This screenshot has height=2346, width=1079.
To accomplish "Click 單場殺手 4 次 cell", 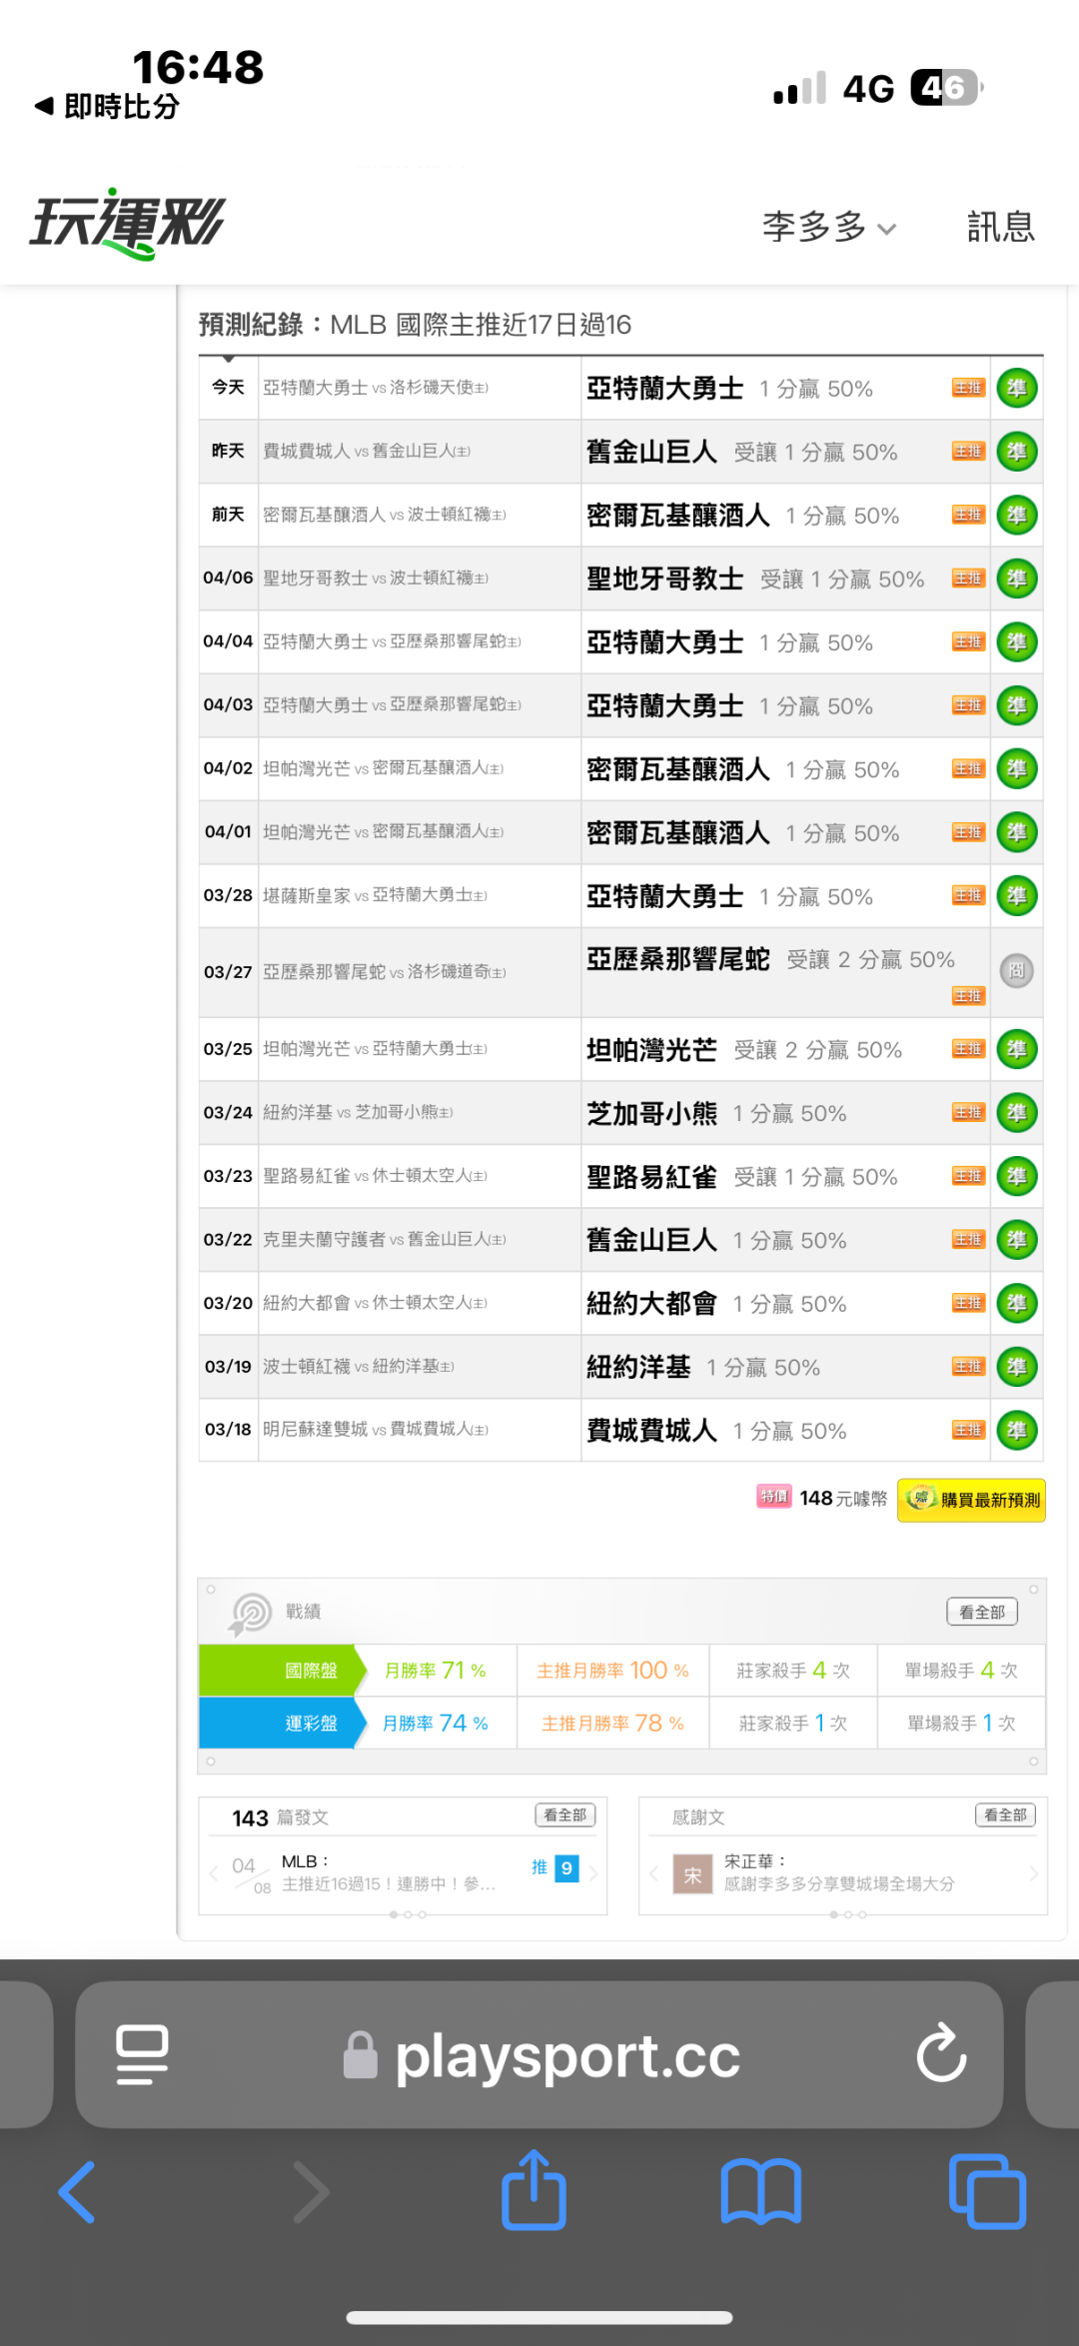I will tap(961, 1671).
